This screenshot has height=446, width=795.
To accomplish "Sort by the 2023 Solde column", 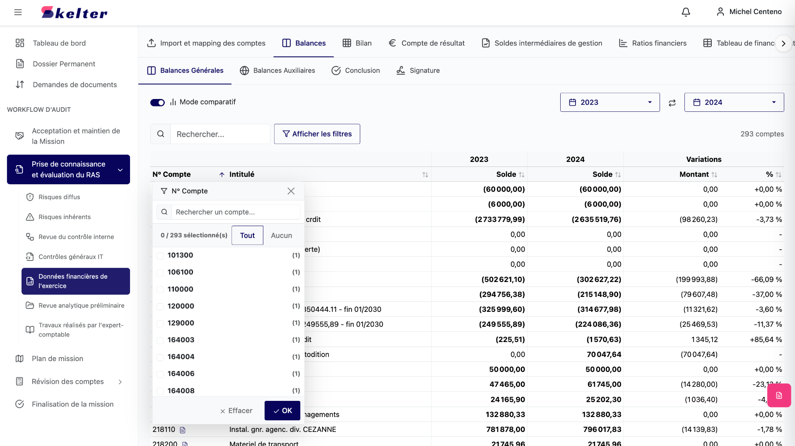I will point(521,175).
